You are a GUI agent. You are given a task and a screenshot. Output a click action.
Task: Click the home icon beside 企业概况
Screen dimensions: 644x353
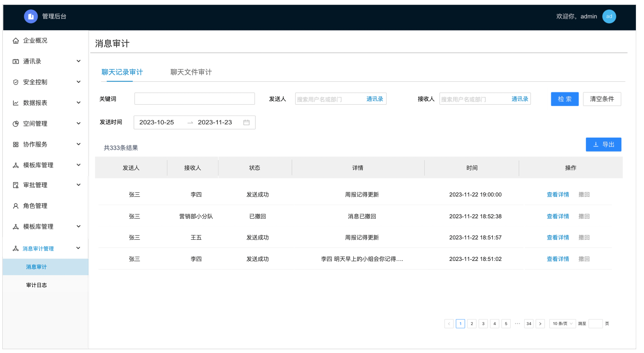pyautogui.click(x=16, y=41)
